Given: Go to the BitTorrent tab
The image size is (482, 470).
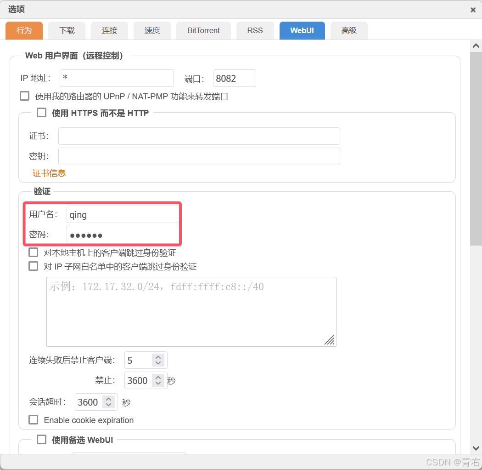Looking at the screenshot, I should tap(203, 30).
